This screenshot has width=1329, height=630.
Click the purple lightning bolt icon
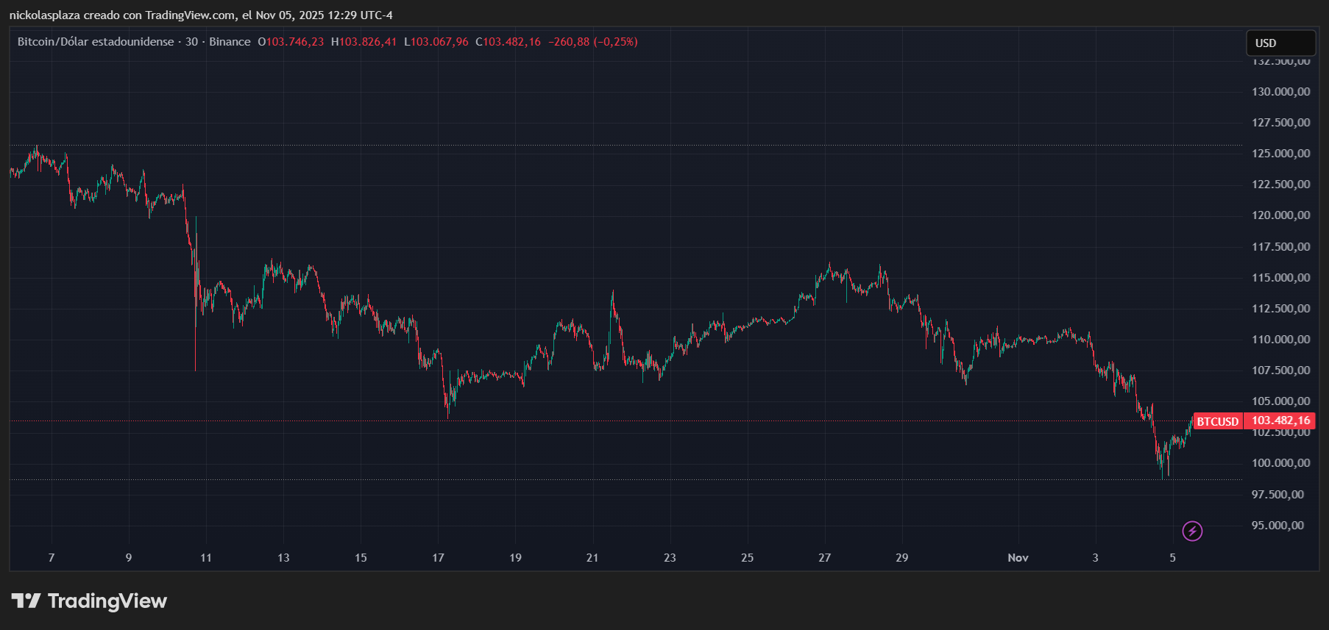click(x=1192, y=531)
